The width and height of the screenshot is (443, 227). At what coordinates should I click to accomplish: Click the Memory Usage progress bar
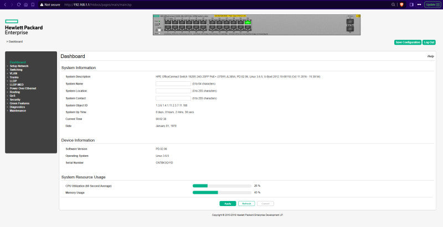(x=222, y=193)
